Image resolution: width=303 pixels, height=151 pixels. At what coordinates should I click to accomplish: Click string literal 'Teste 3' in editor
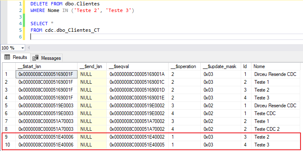119,10
